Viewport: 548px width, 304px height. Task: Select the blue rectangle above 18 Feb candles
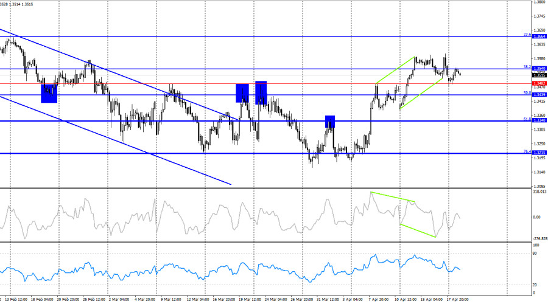[x=49, y=94]
